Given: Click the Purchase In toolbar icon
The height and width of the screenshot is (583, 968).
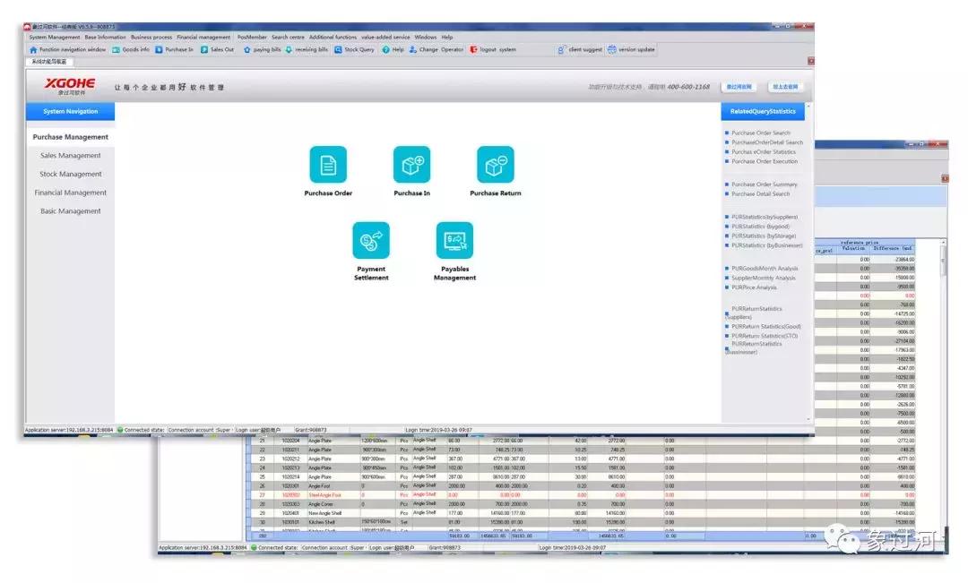Looking at the screenshot, I should coord(159,49).
